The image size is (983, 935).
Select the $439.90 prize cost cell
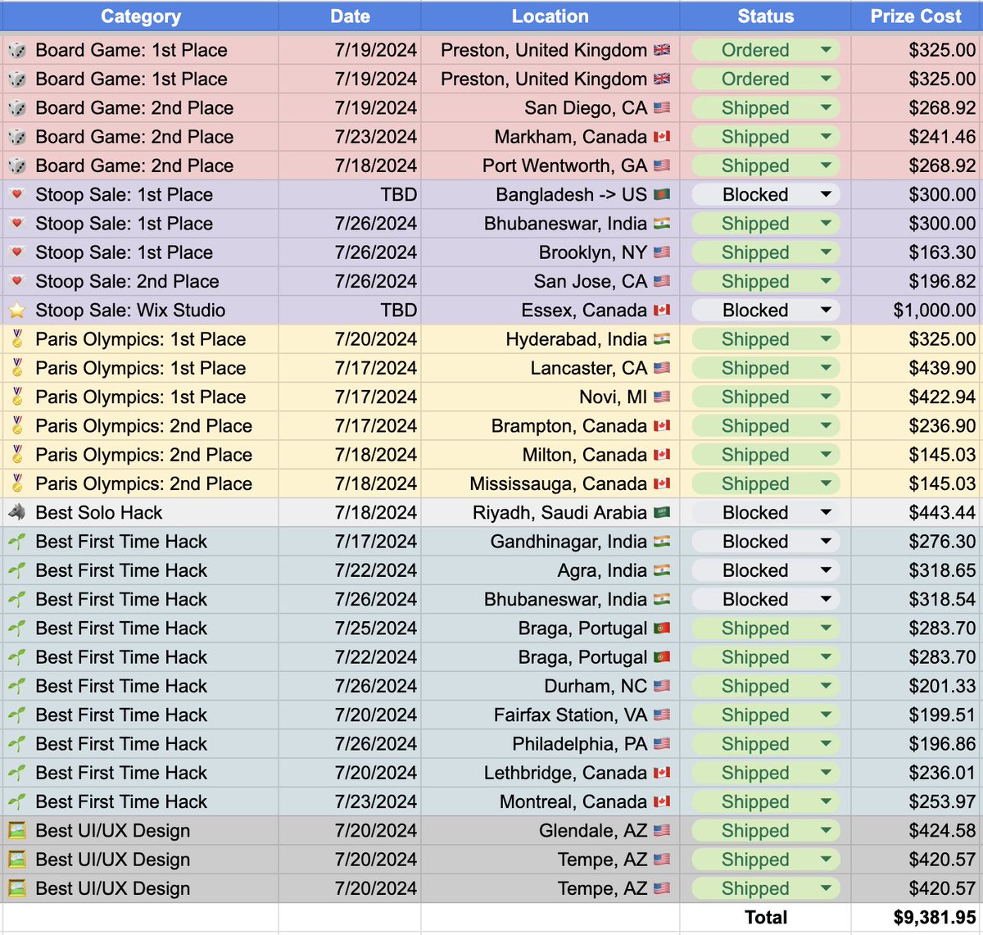coord(916,368)
